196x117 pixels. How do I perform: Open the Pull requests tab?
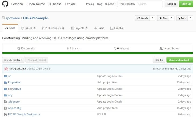[x=53, y=28]
